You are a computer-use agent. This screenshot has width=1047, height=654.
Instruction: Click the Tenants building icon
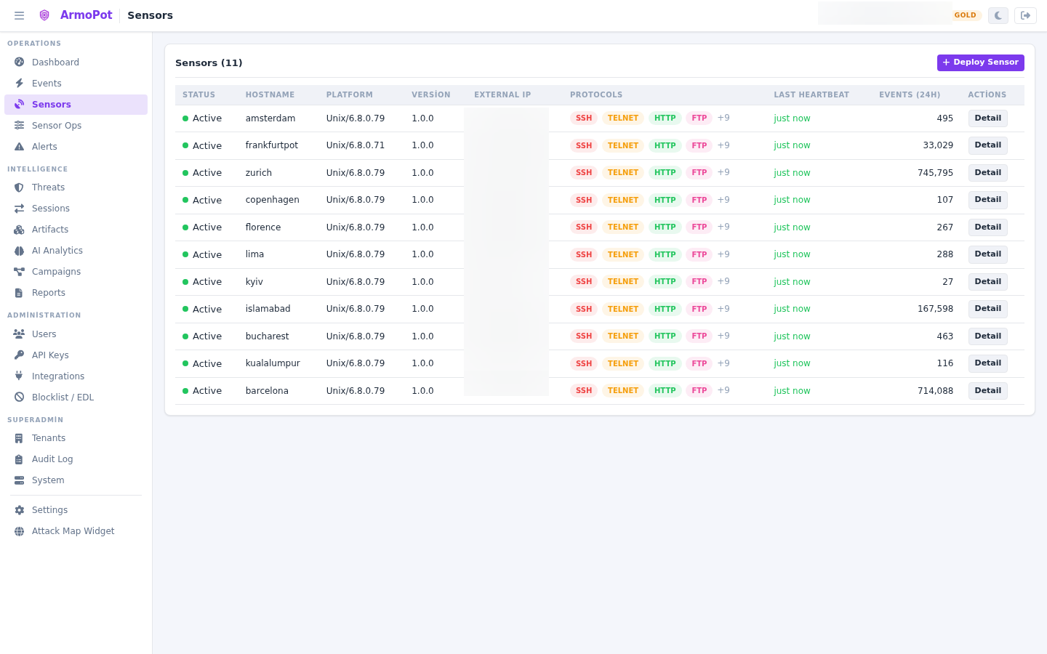pos(20,438)
